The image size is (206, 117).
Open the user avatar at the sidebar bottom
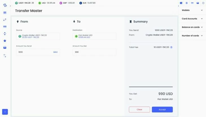pyautogui.click(x=5, y=112)
